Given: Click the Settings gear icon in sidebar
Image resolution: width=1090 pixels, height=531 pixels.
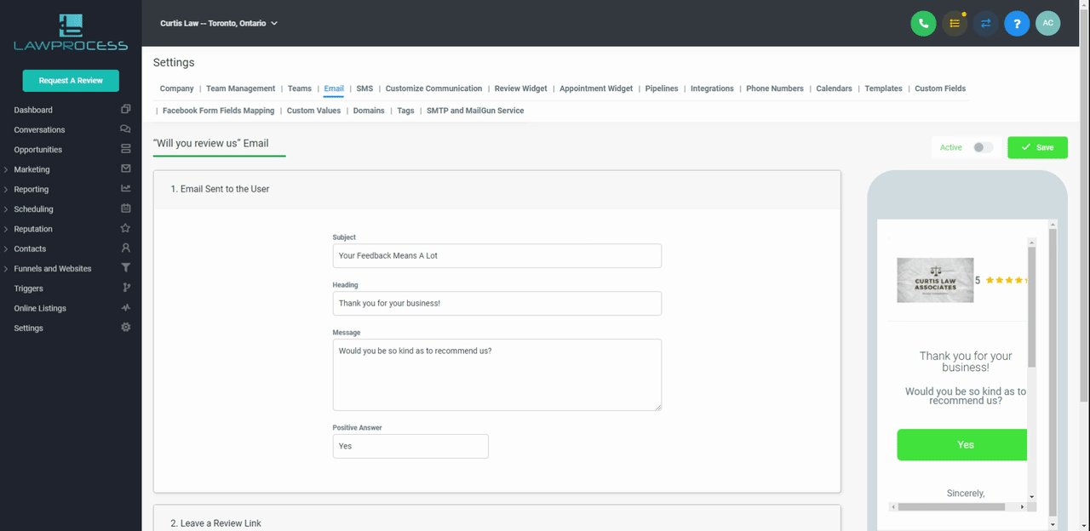Looking at the screenshot, I should point(125,328).
